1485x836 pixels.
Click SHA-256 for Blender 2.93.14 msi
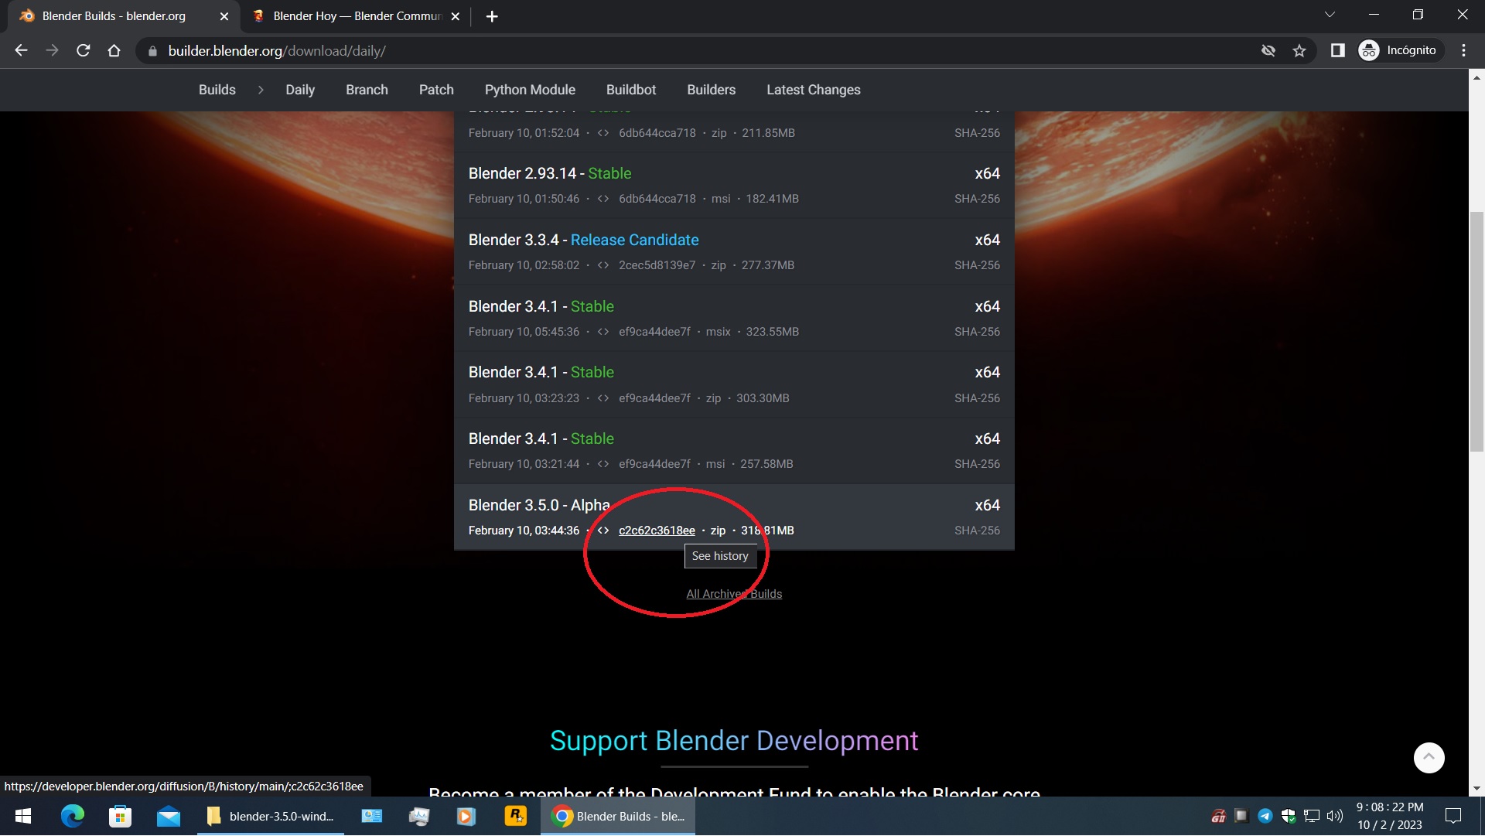tap(977, 199)
